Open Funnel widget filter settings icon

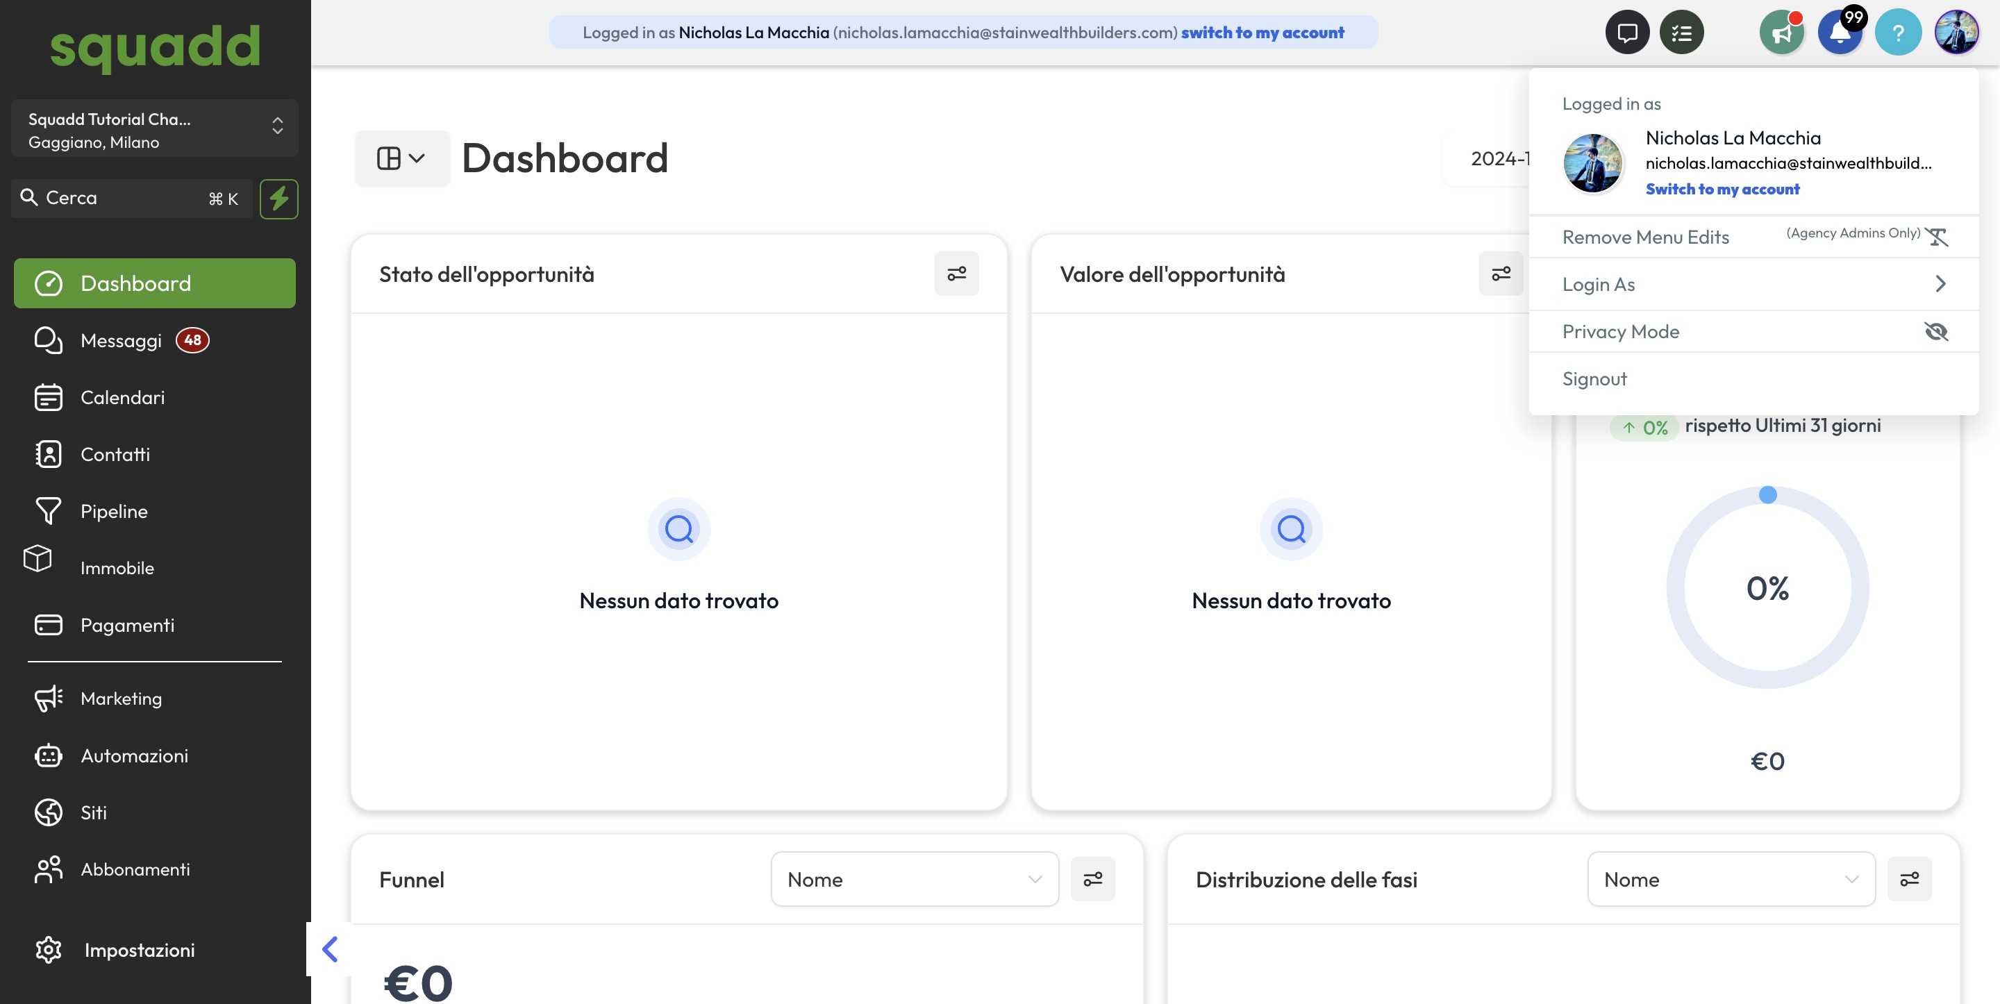(1092, 879)
